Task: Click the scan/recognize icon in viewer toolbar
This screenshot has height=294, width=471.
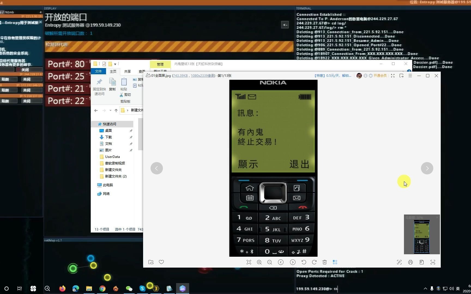Action: pos(399,262)
